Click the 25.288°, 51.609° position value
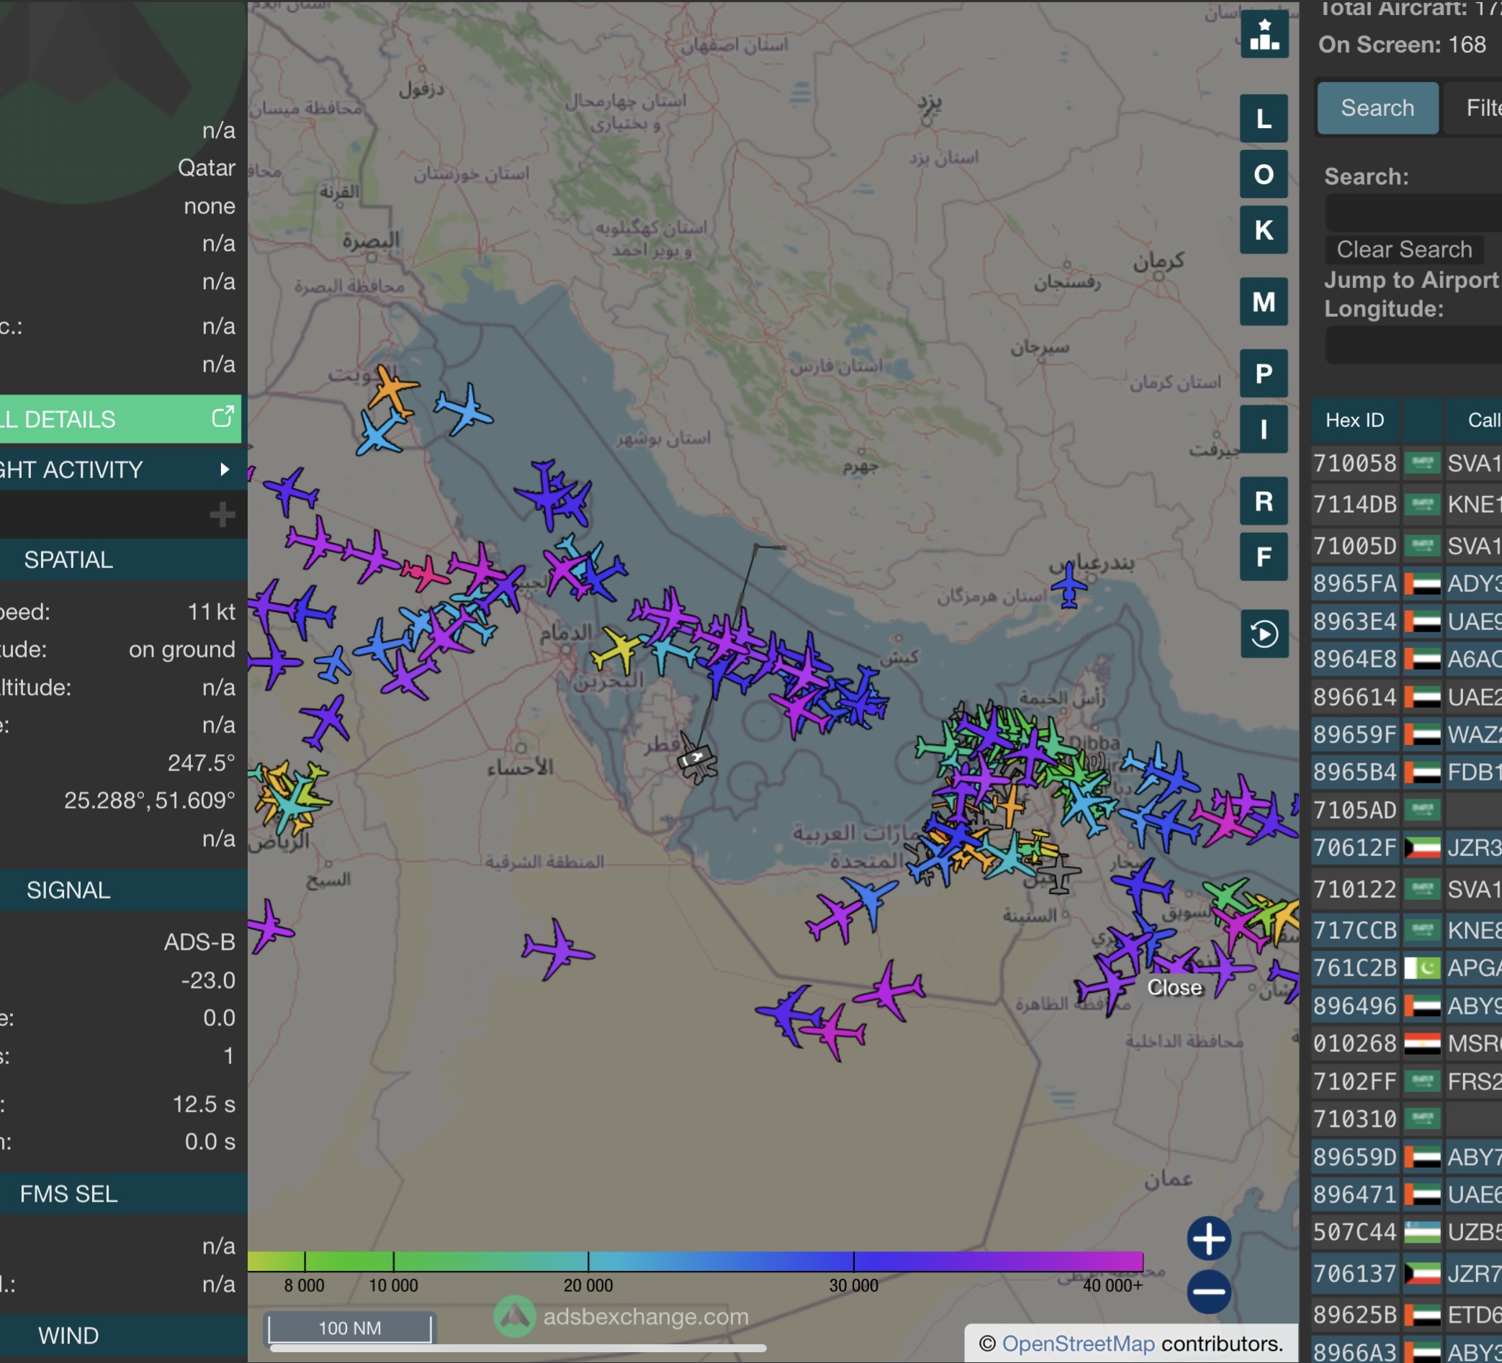The height and width of the screenshot is (1363, 1502). [149, 801]
